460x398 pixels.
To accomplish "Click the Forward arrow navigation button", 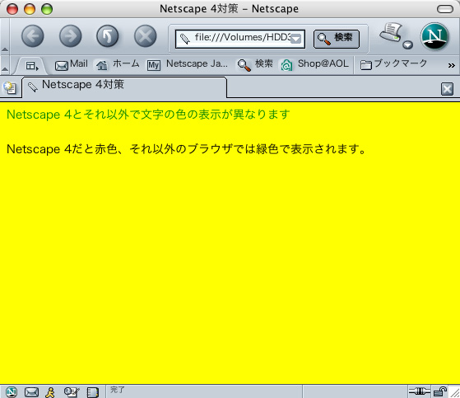I will 71,36.
